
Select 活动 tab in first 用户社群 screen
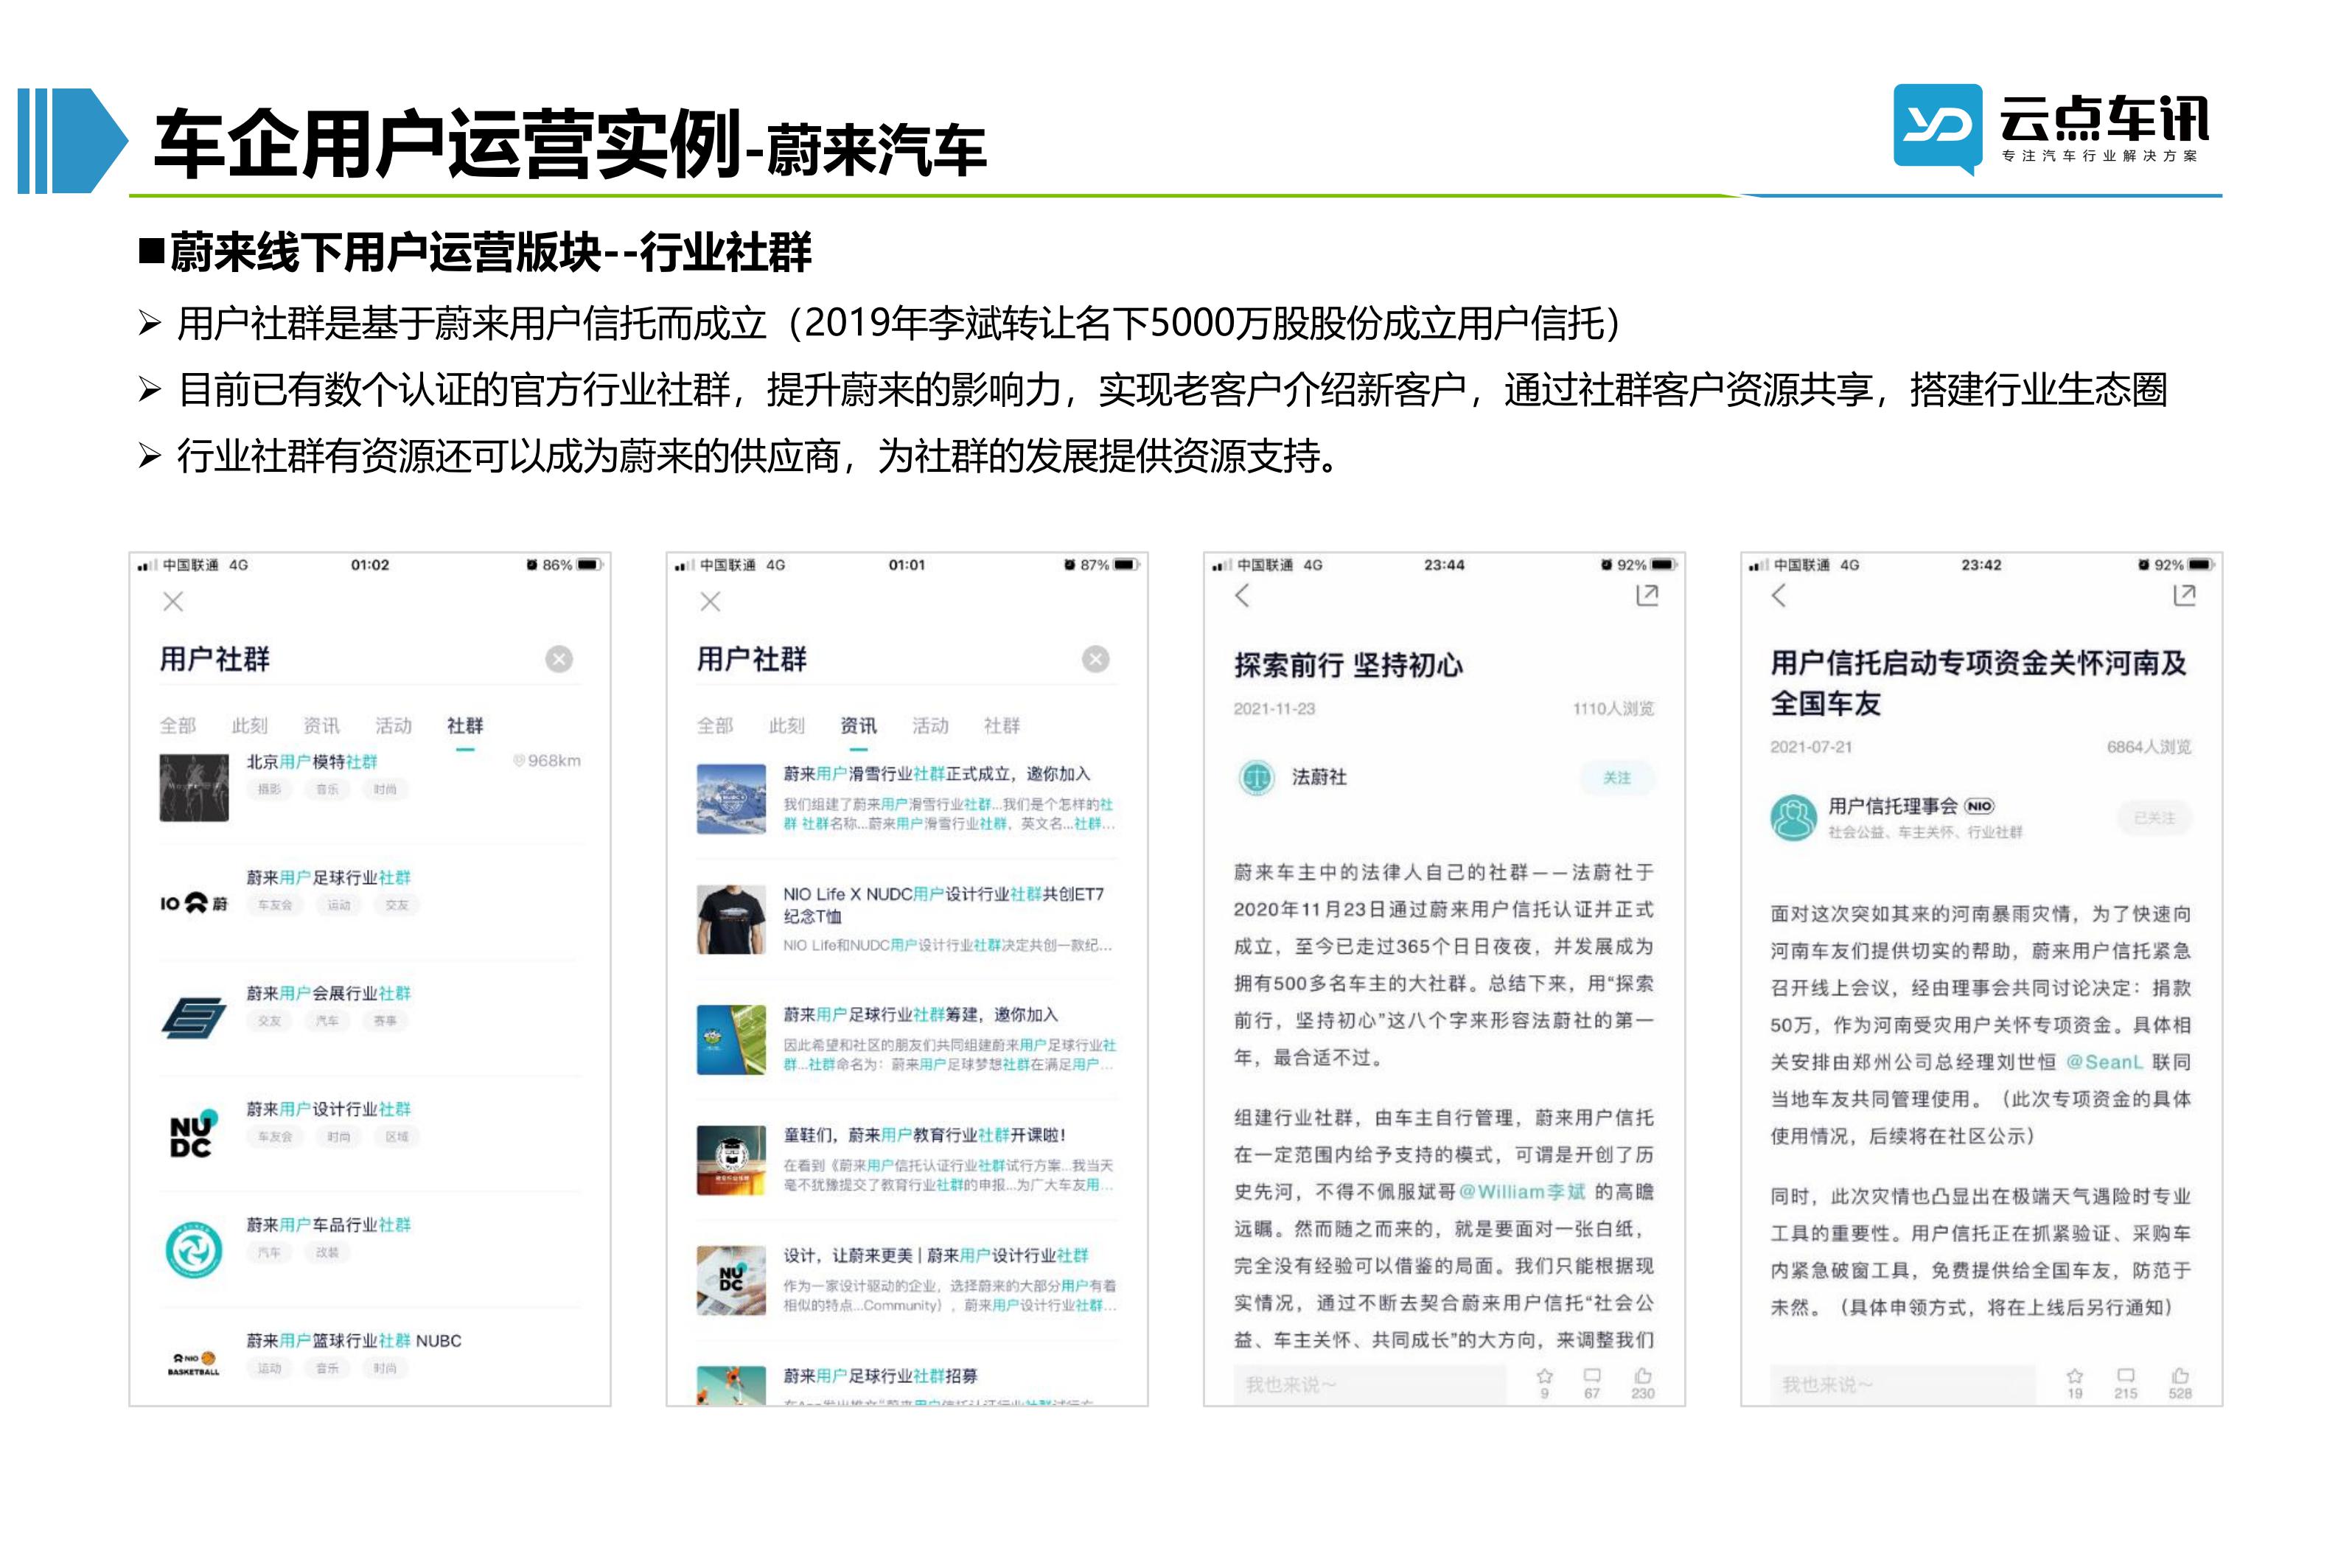[394, 725]
